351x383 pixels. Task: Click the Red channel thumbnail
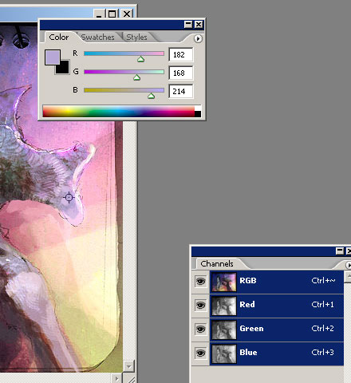(224, 306)
